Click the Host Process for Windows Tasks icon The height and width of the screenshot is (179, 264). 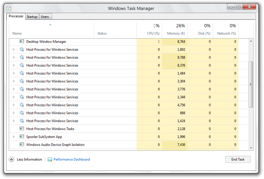coord(22,128)
